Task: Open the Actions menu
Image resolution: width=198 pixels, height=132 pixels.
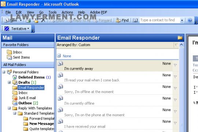Action: coord(67,12)
